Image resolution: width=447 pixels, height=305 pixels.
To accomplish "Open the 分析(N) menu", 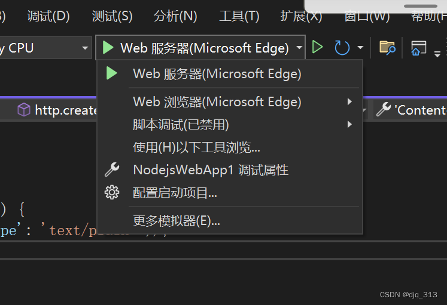I will [175, 16].
